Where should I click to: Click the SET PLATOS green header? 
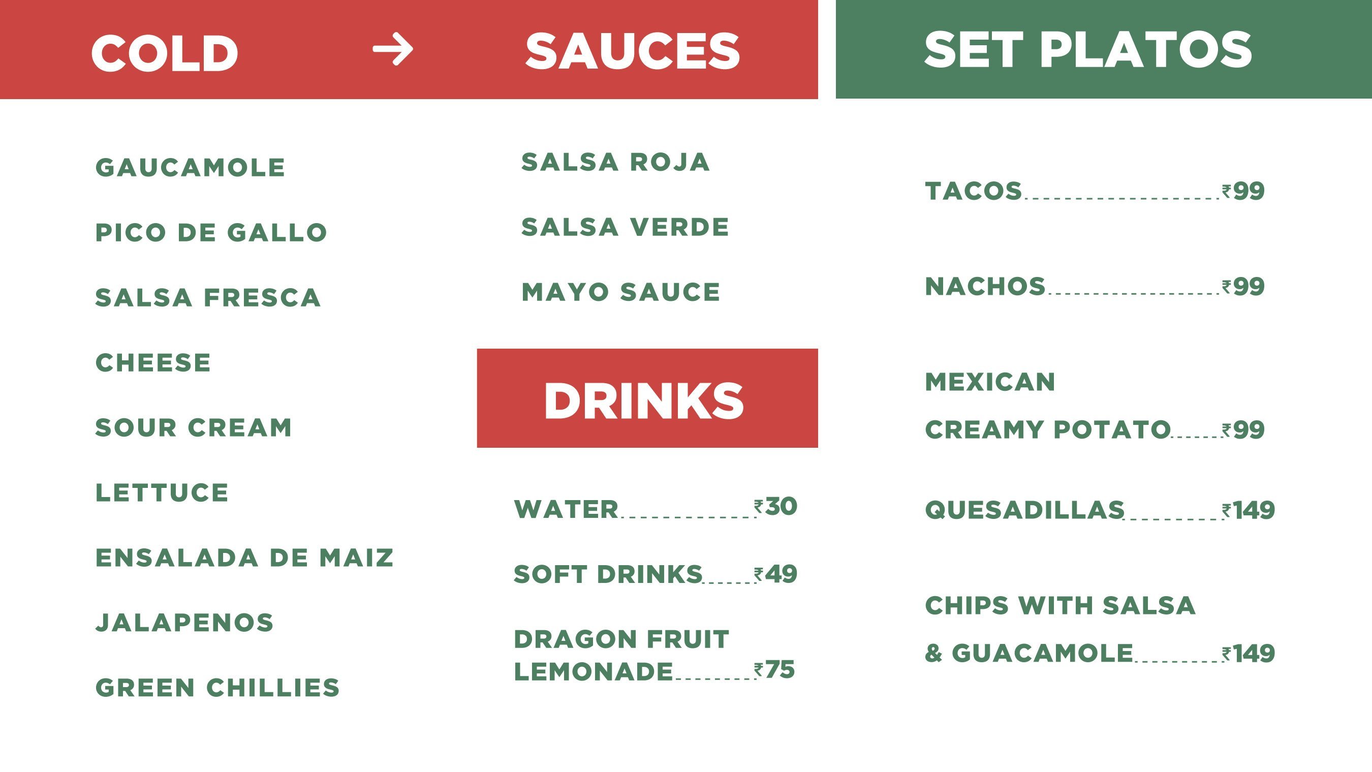1104,49
